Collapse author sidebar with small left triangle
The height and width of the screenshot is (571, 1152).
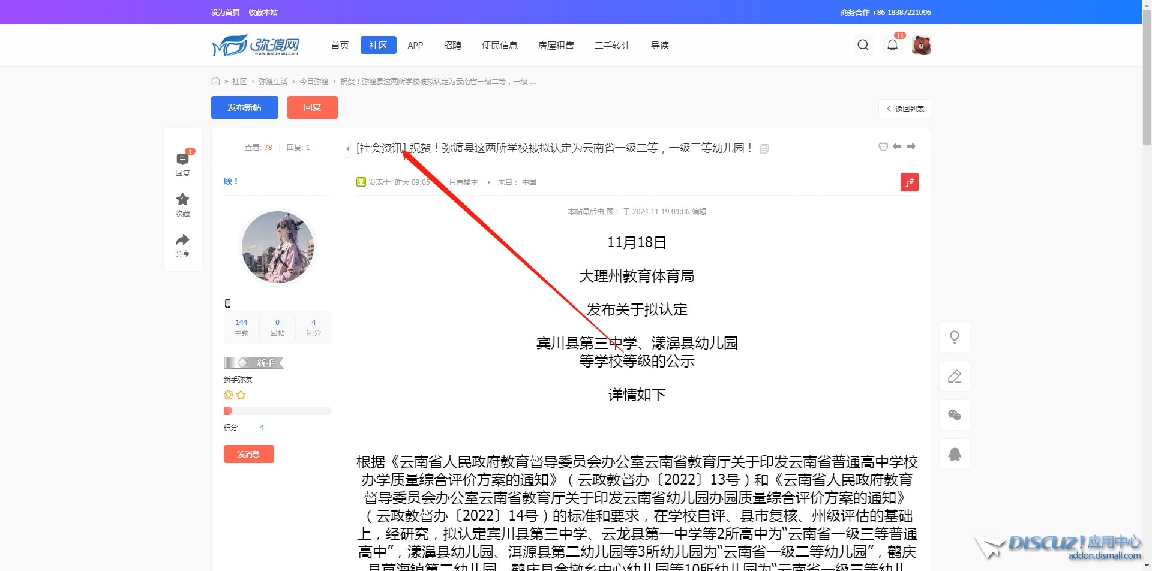pyautogui.click(x=347, y=148)
